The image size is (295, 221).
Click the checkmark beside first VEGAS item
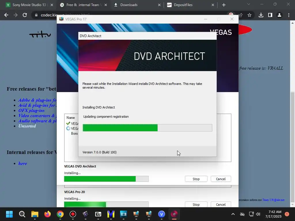(x=68, y=123)
